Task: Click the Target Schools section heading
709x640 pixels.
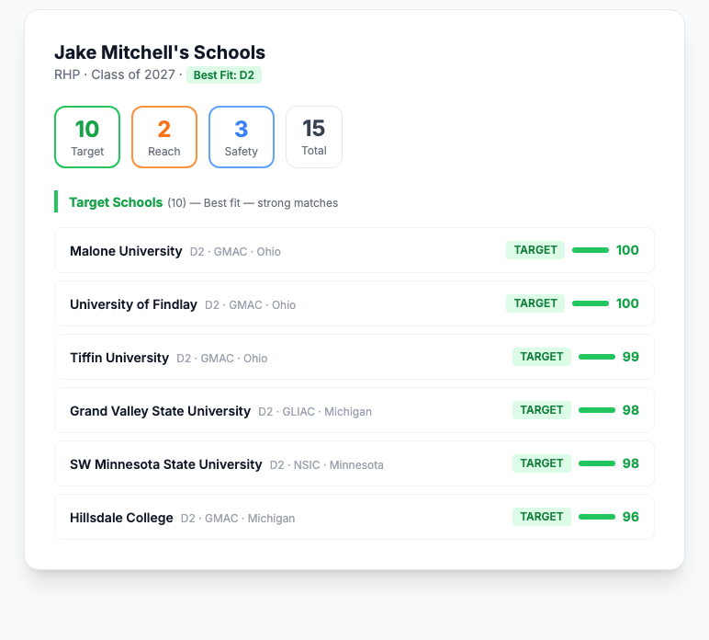Action: pos(116,202)
